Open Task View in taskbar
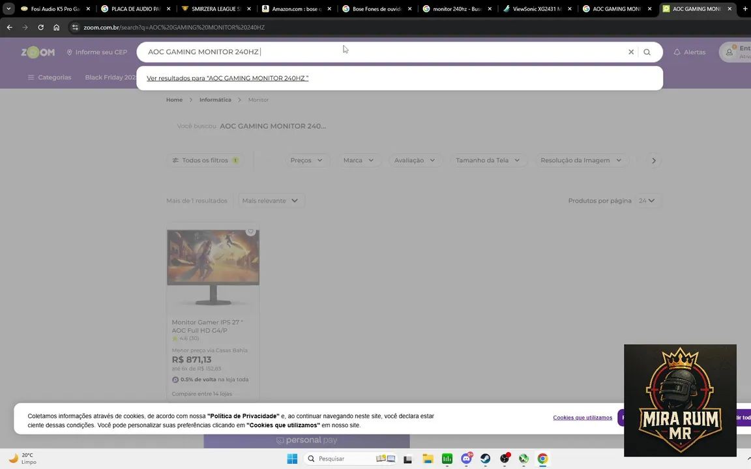Screen dimensions: 751x469 pyautogui.click(x=407, y=459)
